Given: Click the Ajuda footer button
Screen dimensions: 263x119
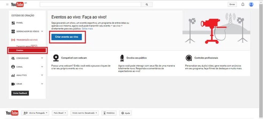Looking at the screenshot, I should click(x=125, y=113).
